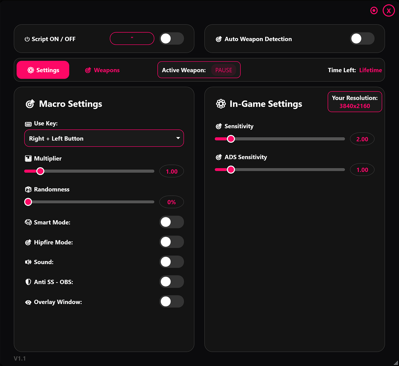Click the target reticle icon in the top-right corner

374,10
